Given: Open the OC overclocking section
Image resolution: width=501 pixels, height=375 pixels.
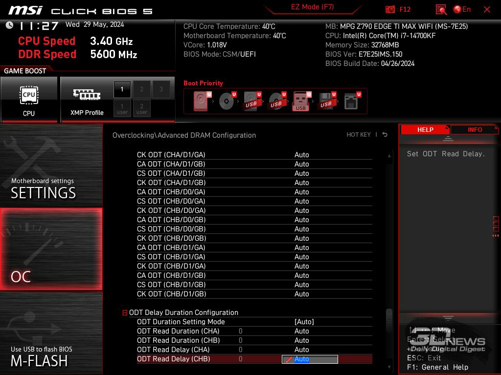Looking at the screenshot, I should click(x=51, y=250).
